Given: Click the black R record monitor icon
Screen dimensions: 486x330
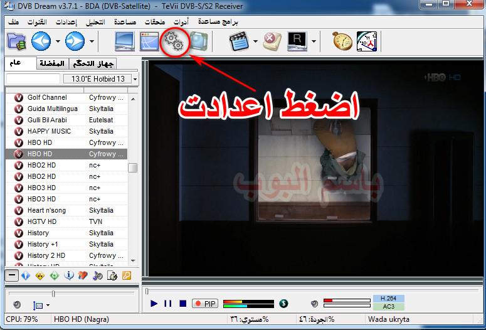Looking at the screenshot, I should click(297, 41).
